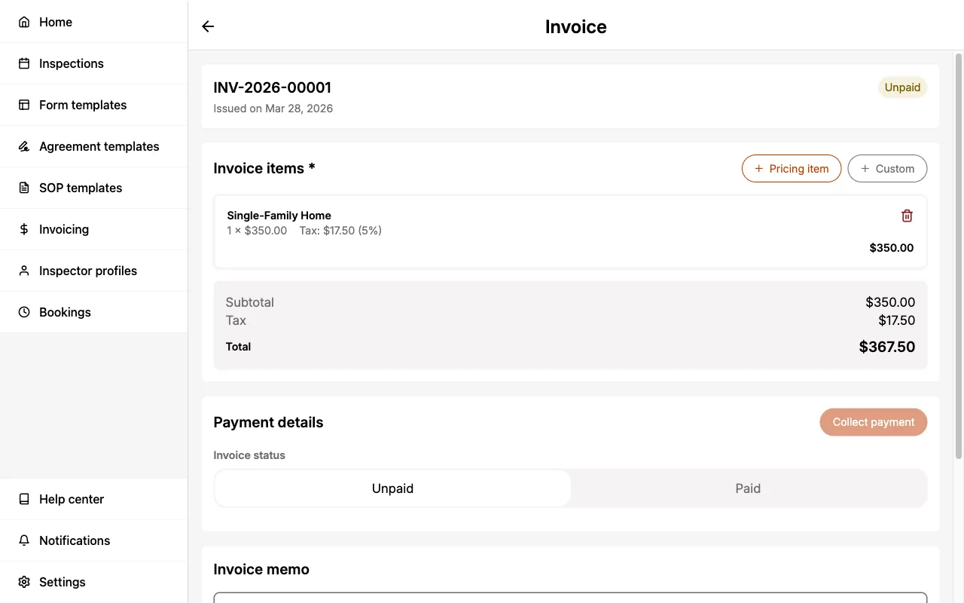The image size is (964, 603).
Task: Set invoice status to Paid
Action: tap(748, 488)
